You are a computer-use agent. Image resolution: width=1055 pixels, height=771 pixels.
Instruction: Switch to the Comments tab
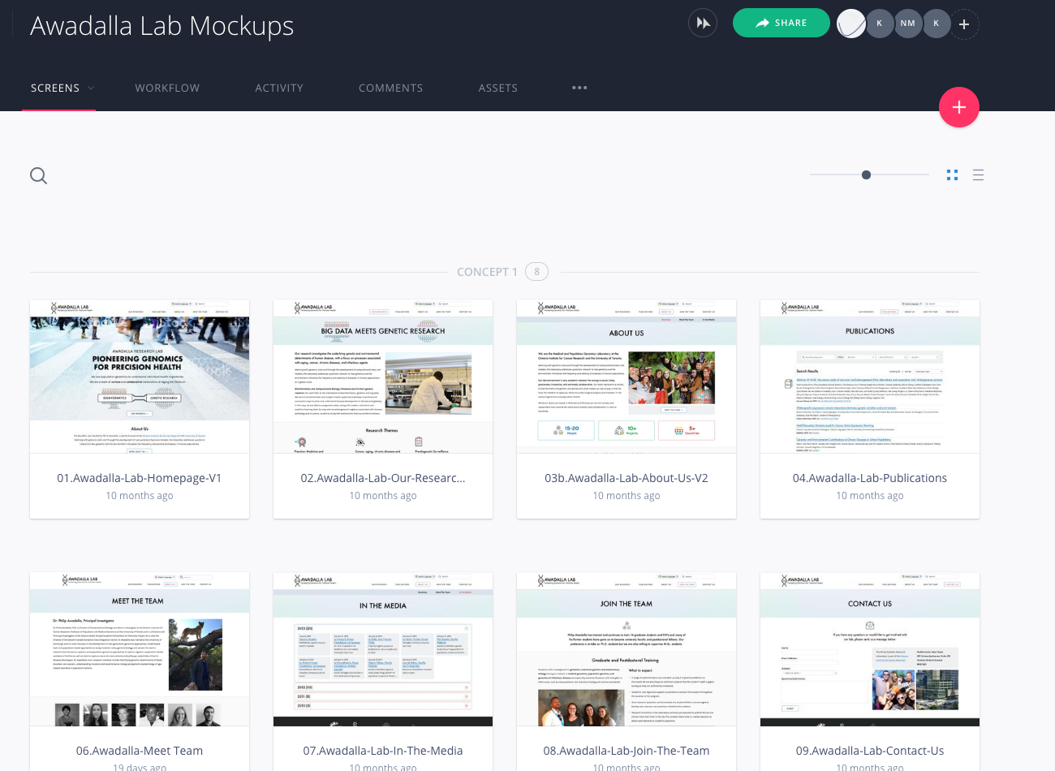390,88
